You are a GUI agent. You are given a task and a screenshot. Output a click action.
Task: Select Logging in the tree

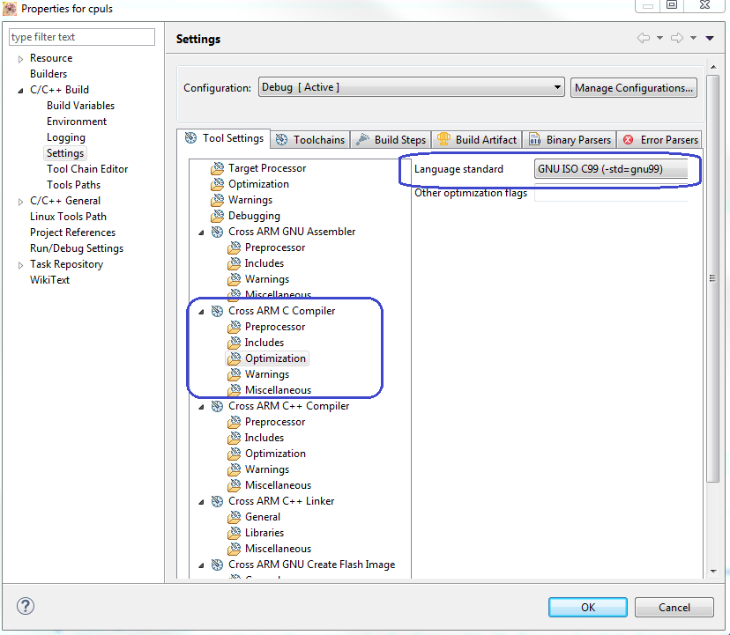coord(66,137)
